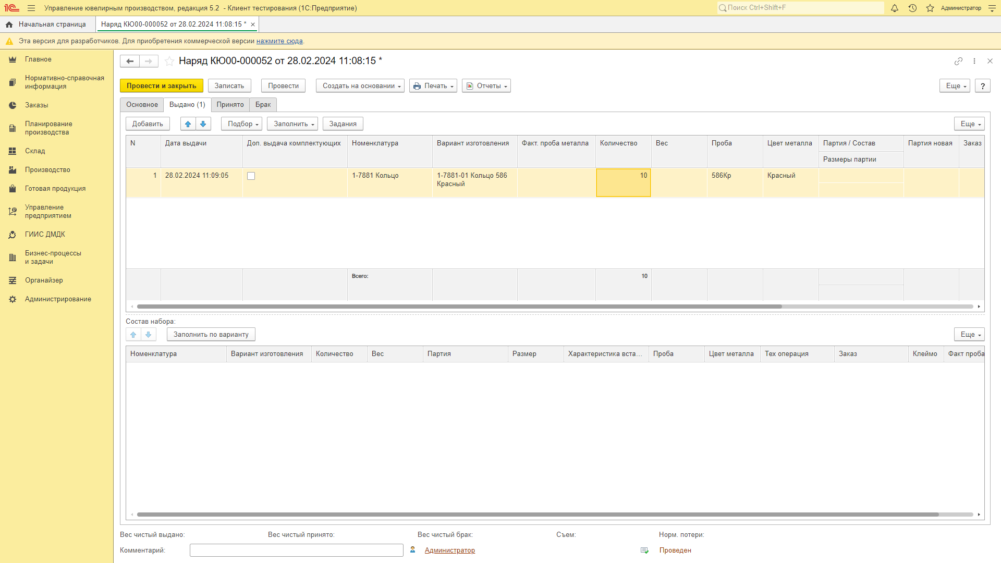Close the Наряд document tab
Viewport: 1001px width, 563px height.
tap(253, 25)
